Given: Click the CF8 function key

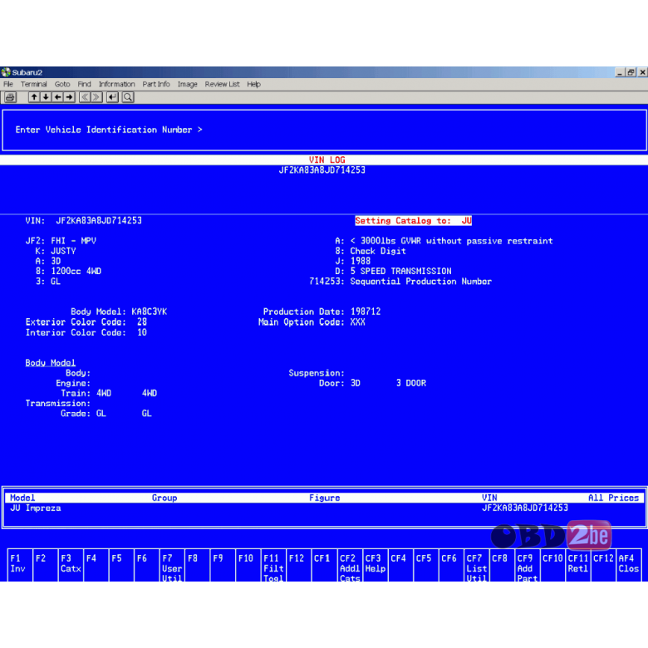Looking at the screenshot, I should [x=502, y=565].
